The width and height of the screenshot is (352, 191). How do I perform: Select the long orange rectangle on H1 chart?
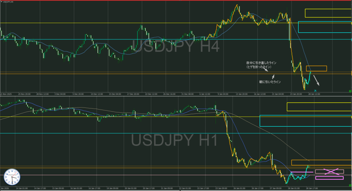tap(321, 162)
